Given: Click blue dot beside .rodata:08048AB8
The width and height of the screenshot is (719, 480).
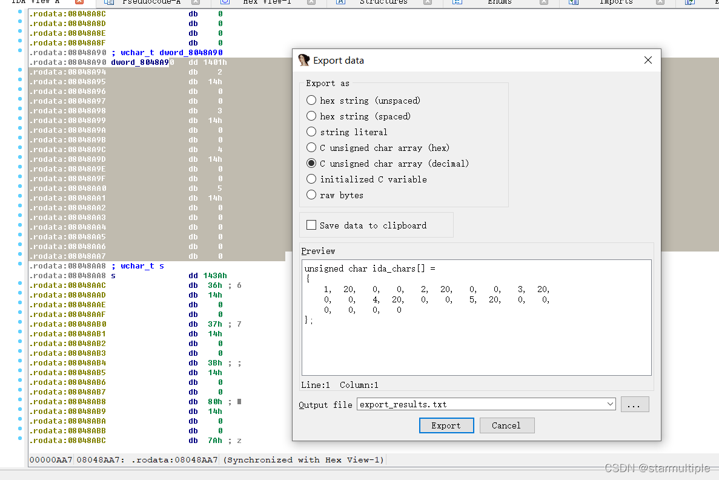Looking at the screenshot, I should click(x=20, y=399).
